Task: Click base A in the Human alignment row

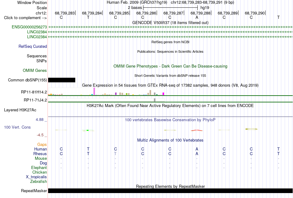Action: (x=197, y=149)
